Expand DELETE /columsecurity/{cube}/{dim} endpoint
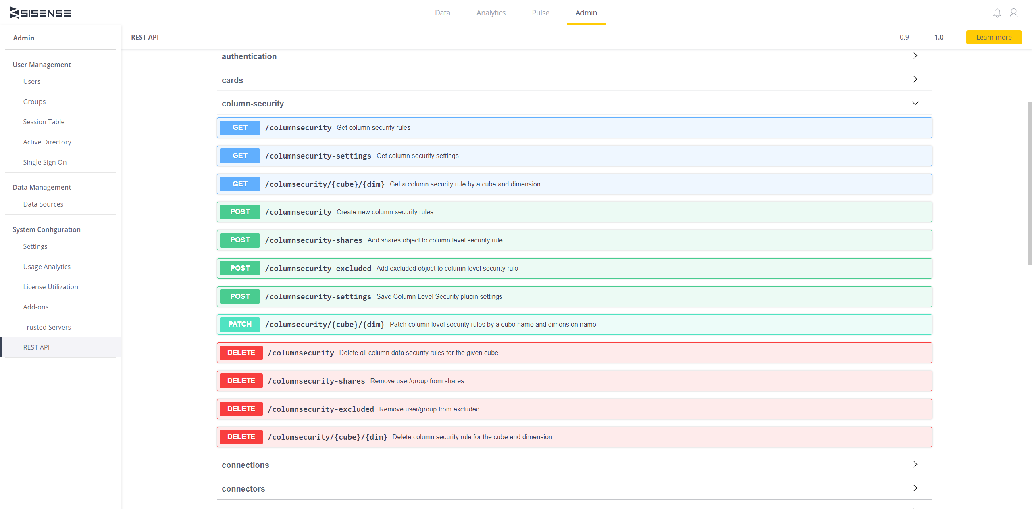This screenshot has height=509, width=1032. pos(574,437)
